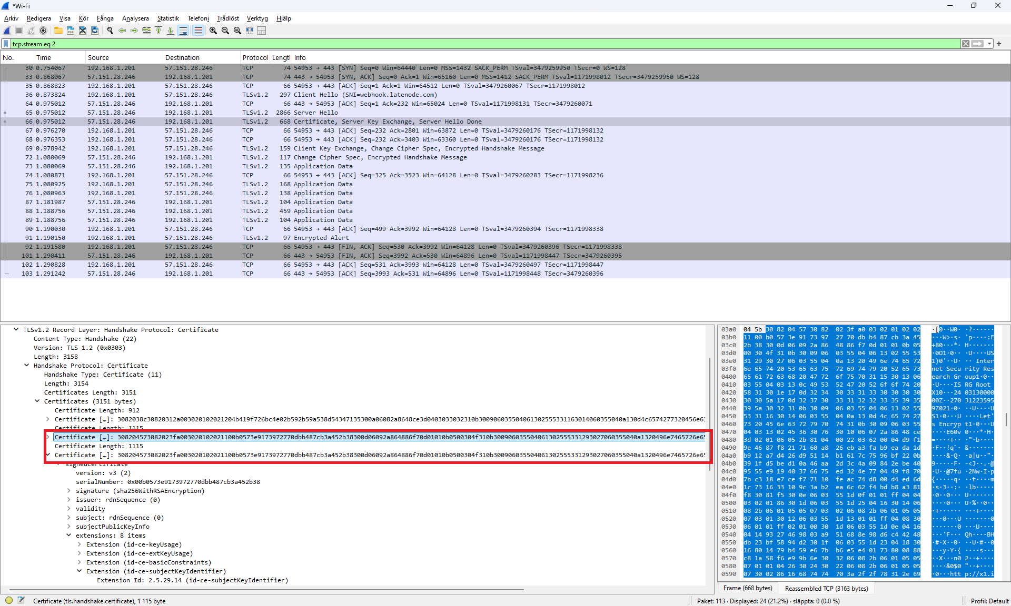This screenshot has width=1011, height=606.
Task: Go back in packet history
Action: pyautogui.click(x=122, y=31)
